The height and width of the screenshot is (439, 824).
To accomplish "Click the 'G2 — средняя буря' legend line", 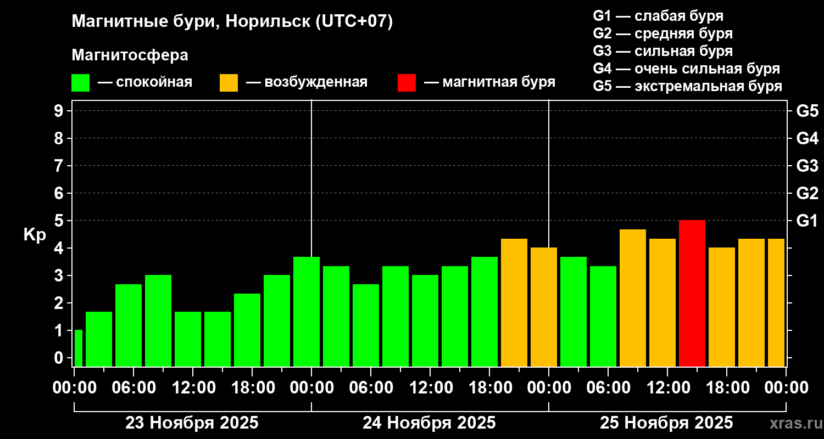I will pyautogui.click(x=662, y=33).
